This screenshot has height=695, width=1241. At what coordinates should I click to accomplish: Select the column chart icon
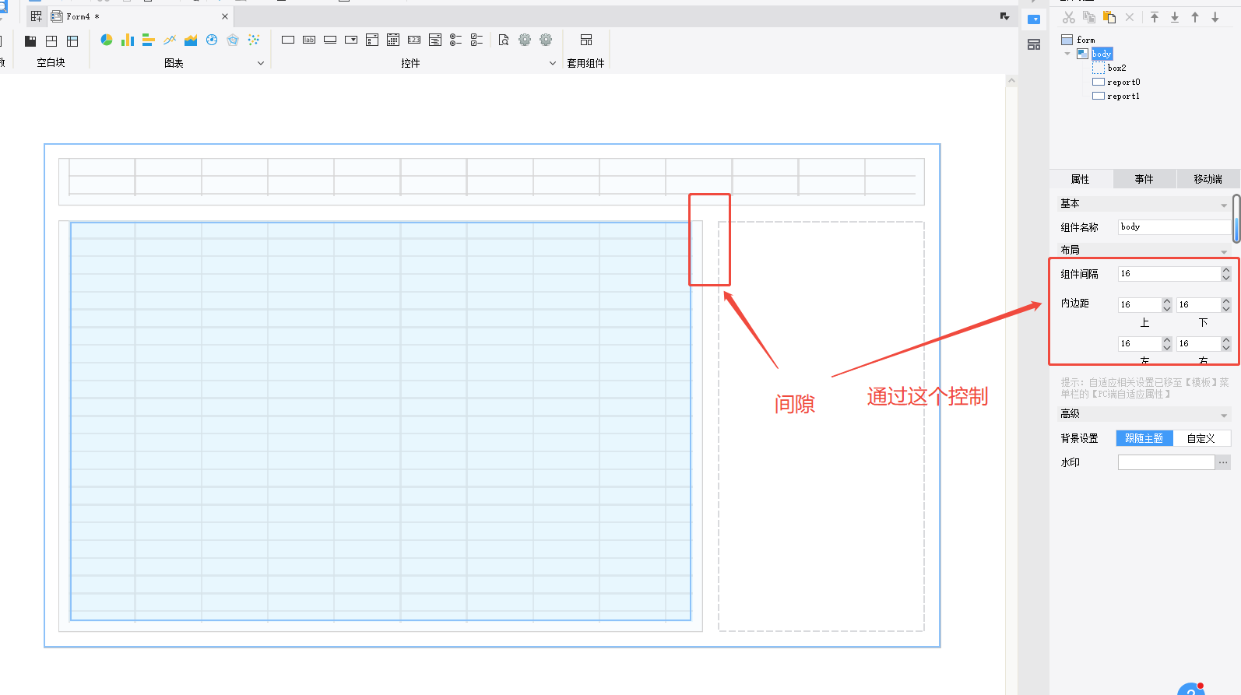128,40
